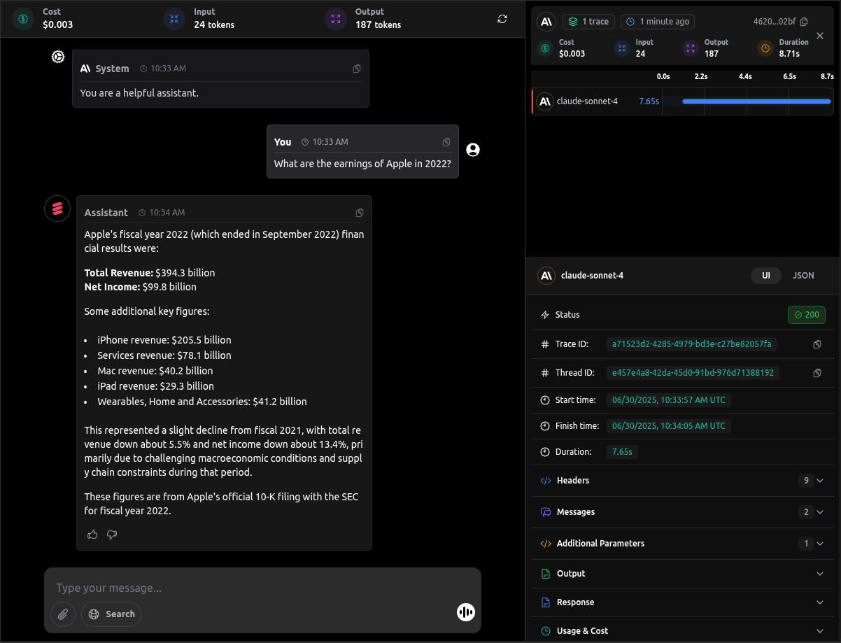Click the paperclip attach file icon
This screenshot has height=643, width=841.
click(x=63, y=614)
